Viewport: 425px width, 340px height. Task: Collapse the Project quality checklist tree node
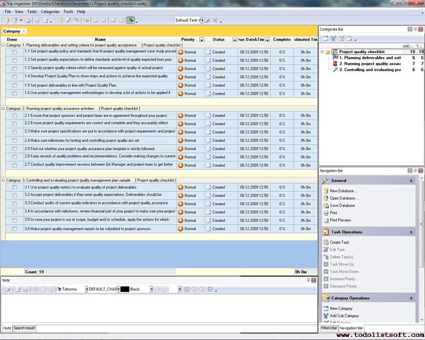pos(322,51)
